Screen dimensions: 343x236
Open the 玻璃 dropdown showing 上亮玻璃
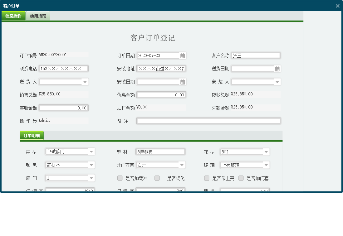(266, 165)
